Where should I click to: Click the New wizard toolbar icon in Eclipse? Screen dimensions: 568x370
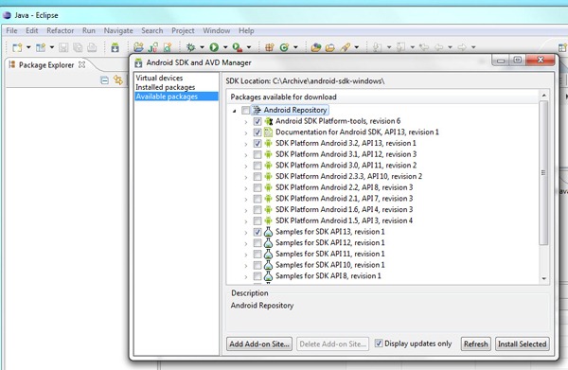tap(17, 47)
